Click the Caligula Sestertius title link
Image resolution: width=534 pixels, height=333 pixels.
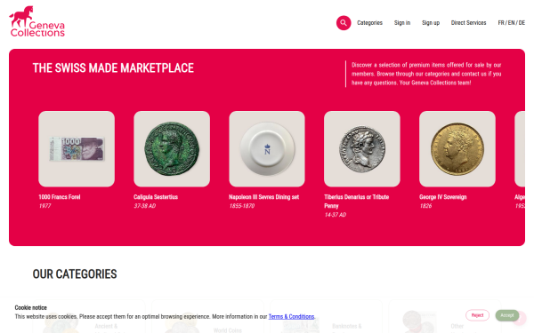pos(156,197)
